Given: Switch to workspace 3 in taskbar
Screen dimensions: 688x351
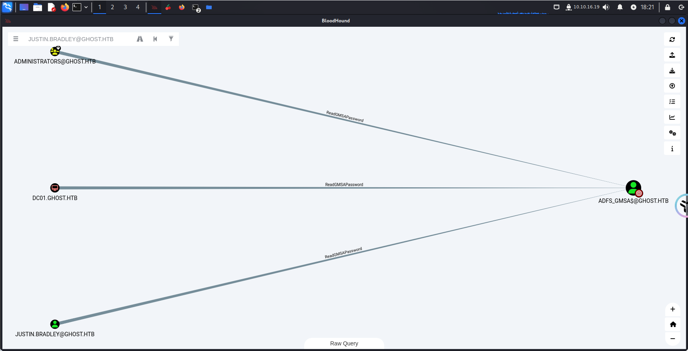Looking at the screenshot, I should pyautogui.click(x=125, y=7).
